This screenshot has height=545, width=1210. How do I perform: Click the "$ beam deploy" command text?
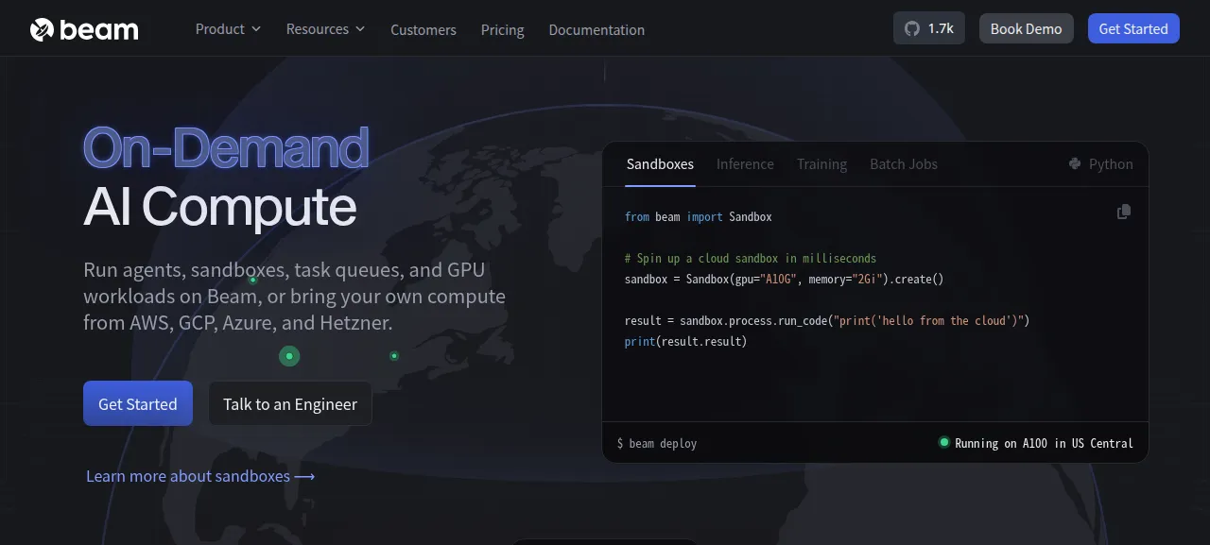(x=657, y=443)
